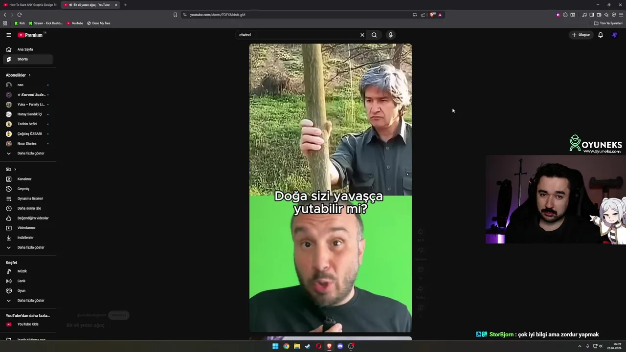The image size is (626, 352).
Task: Click the share page icon
Action: click(x=423, y=15)
